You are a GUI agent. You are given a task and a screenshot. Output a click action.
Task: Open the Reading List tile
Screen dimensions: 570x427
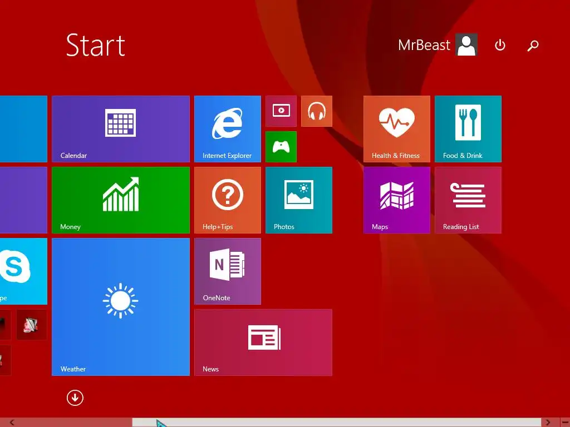[x=468, y=200]
